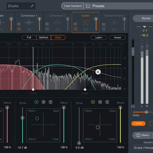Viewport: 153px width, 153px height.
Task: Click the 10.7 dB drive value
Action: click(23, 148)
